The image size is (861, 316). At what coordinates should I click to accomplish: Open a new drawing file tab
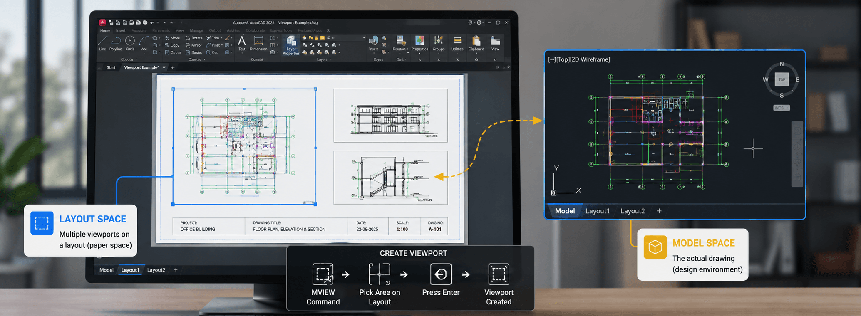(173, 67)
